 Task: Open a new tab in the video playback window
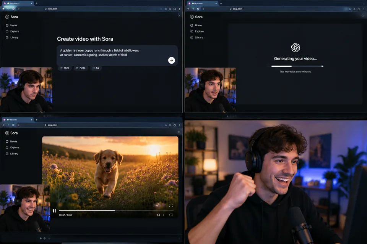coord(37,120)
